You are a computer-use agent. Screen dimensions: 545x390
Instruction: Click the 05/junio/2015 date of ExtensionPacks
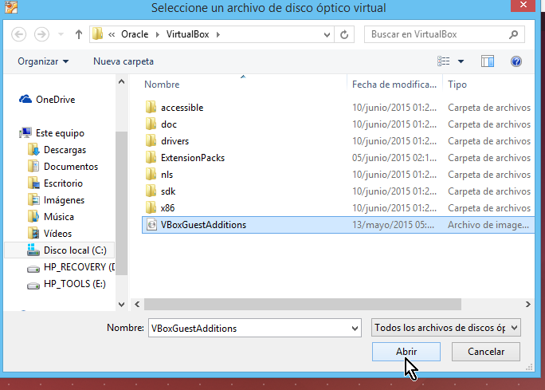tap(394, 158)
